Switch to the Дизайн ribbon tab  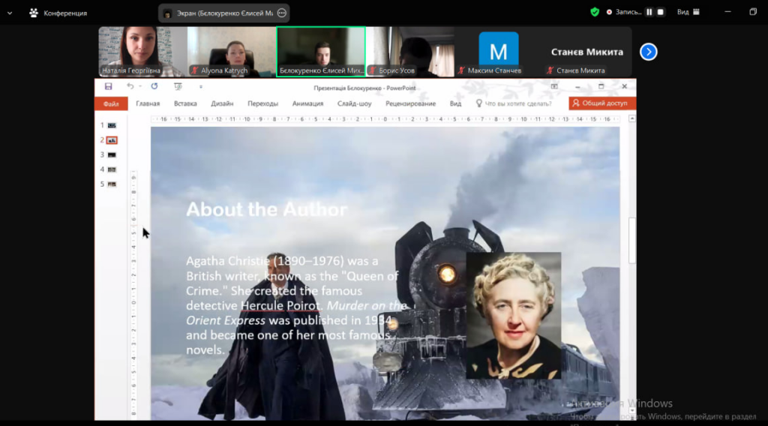click(222, 103)
